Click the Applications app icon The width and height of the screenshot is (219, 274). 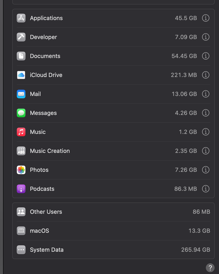tap(21, 18)
